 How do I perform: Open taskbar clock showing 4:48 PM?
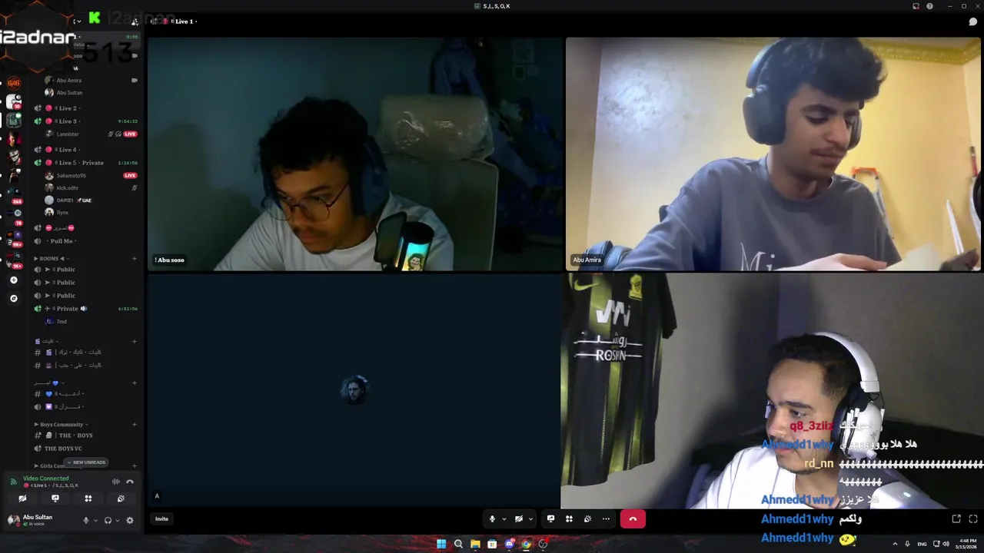pyautogui.click(x=967, y=544)
